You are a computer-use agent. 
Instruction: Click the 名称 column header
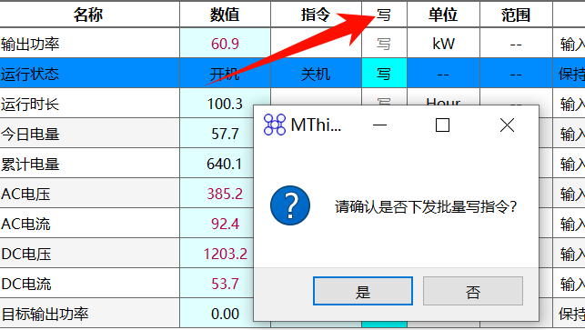pos(89,15)
